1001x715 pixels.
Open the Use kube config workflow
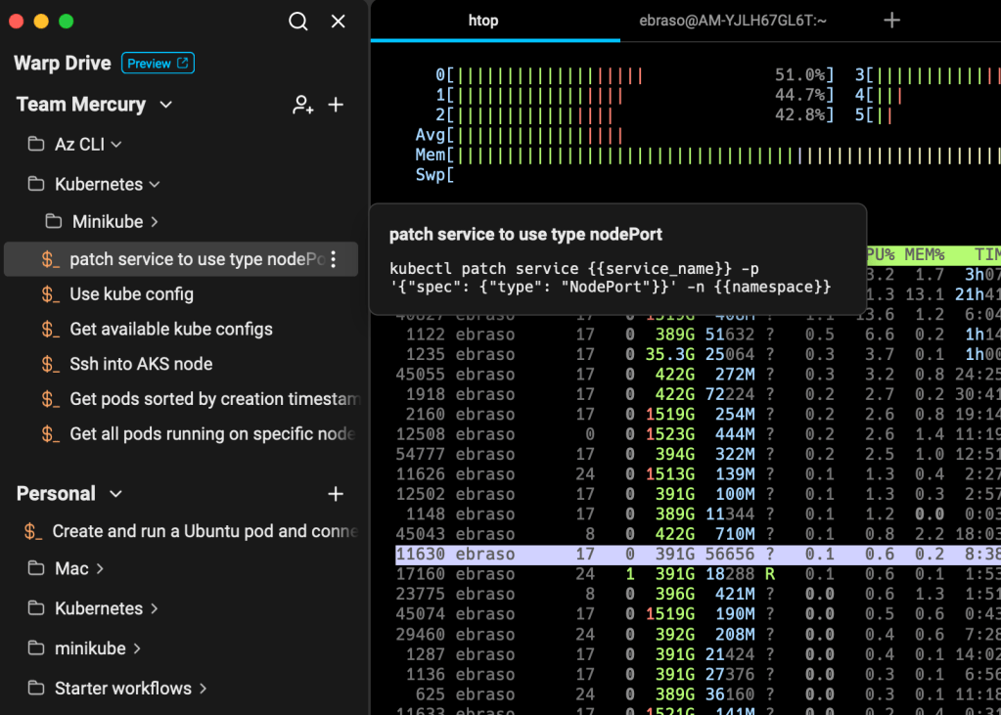tap(131, 294)
